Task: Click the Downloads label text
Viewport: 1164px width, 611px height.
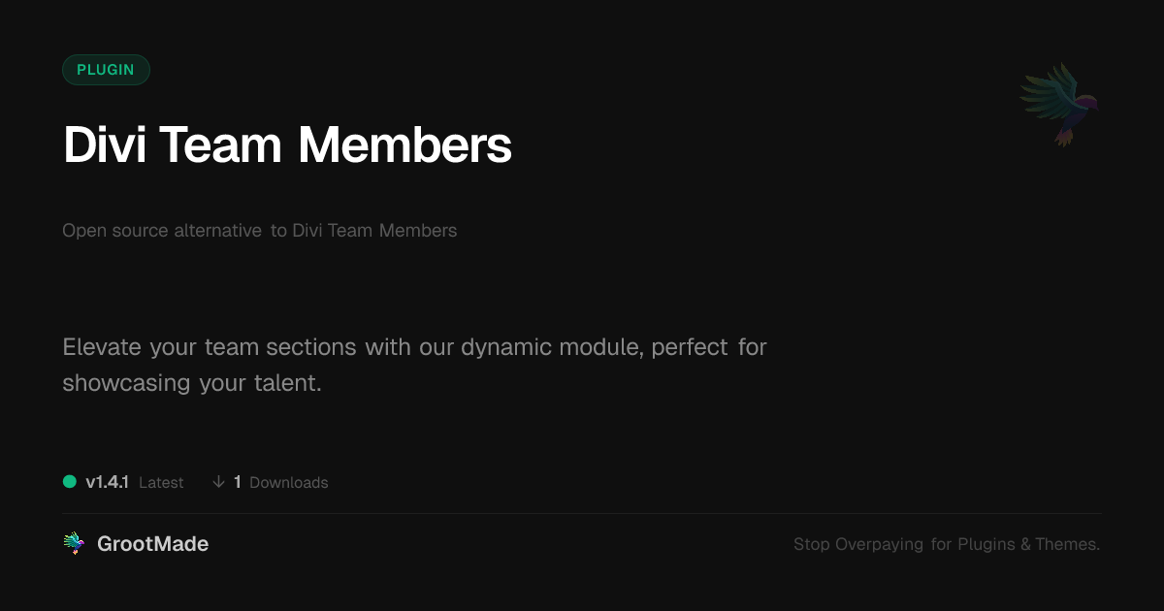Action: click(x=289, y=482)
